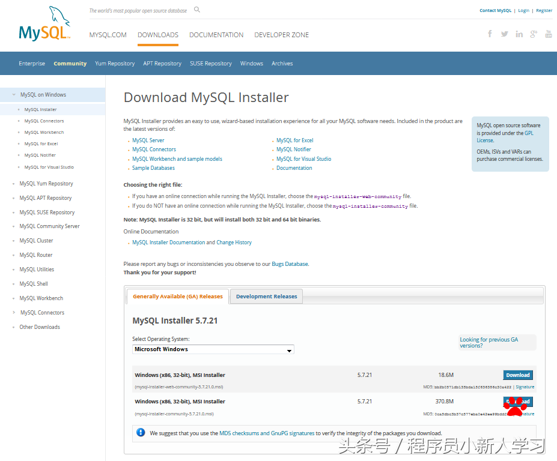
Task: Open the DOCUMENTATION menu item
Action: tap(216, 35)
